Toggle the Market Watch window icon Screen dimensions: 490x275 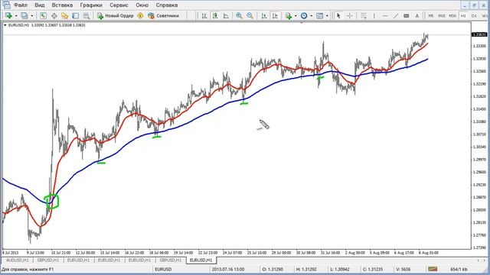tap(43, 15)
